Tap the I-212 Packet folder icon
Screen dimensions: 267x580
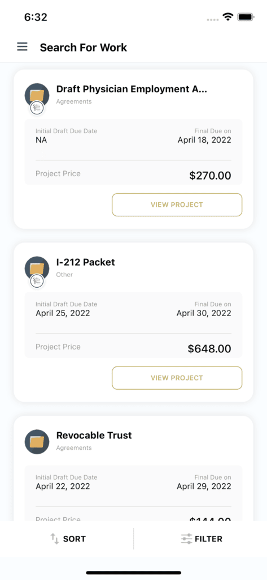point(37,268)
